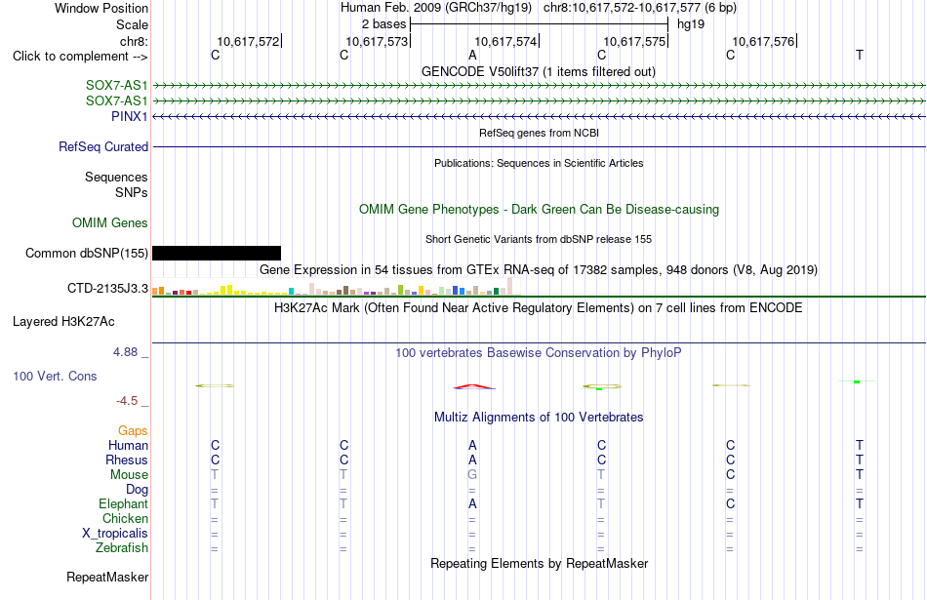Click the Sequences track label
Image resolution: width=927 pixels, height=600 pixels.
pos(116,177)
